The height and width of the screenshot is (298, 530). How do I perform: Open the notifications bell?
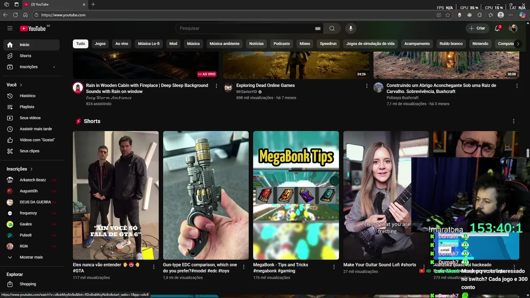497,28
